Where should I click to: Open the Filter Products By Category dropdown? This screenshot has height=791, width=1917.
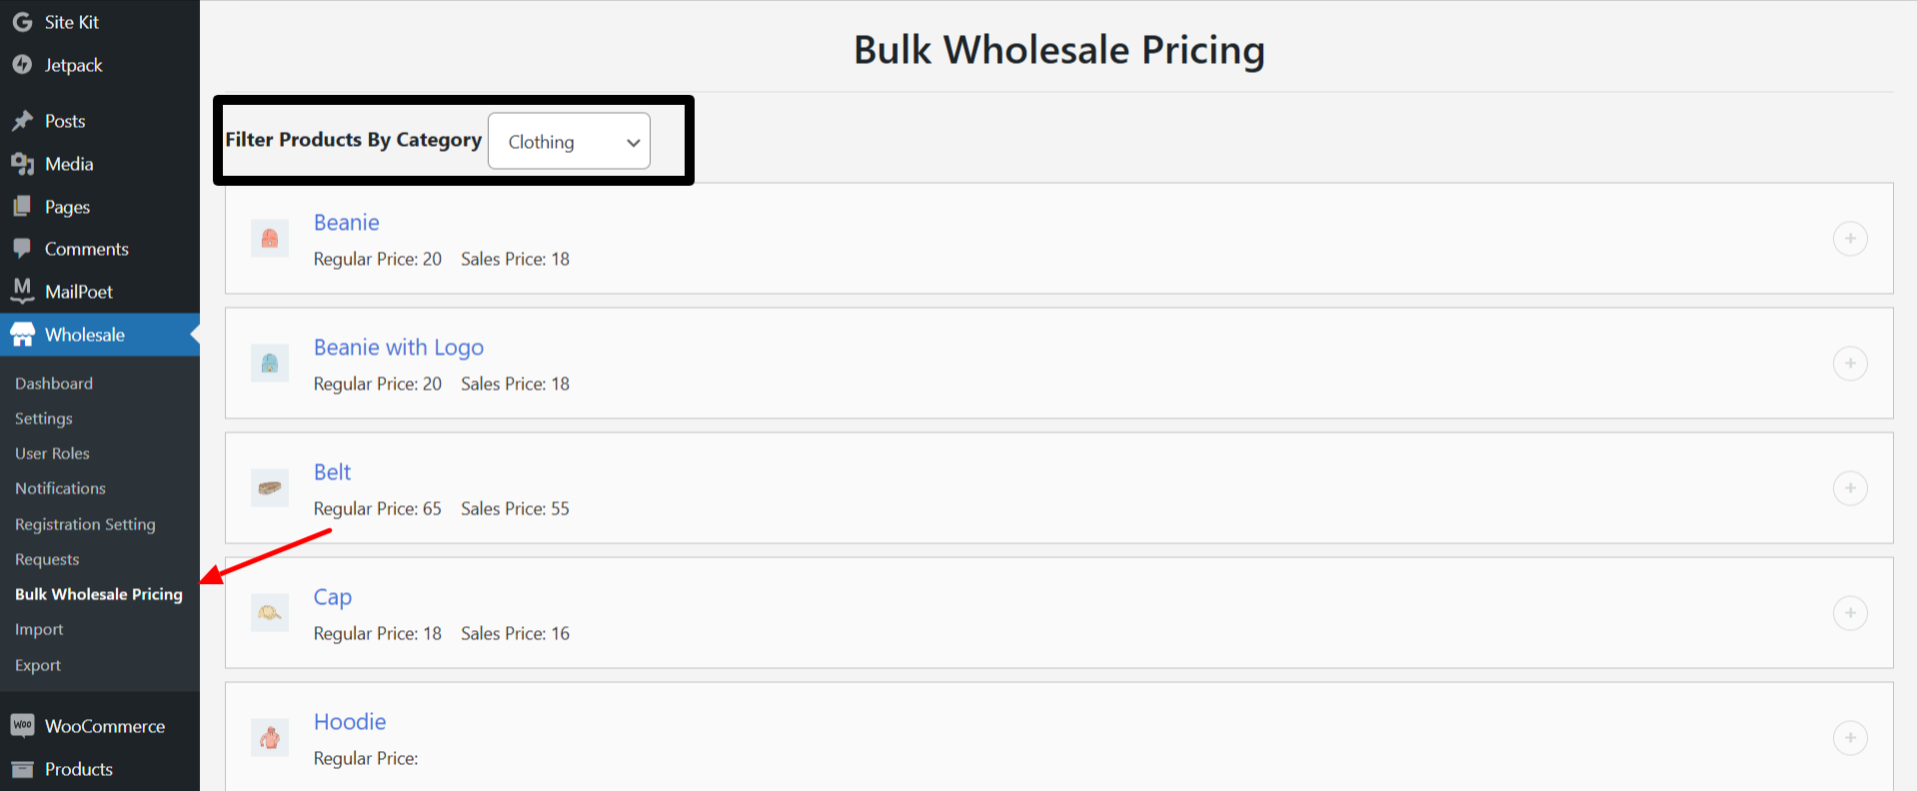point(569,141)
